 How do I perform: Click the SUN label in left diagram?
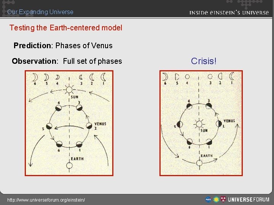tap(75, 97)
